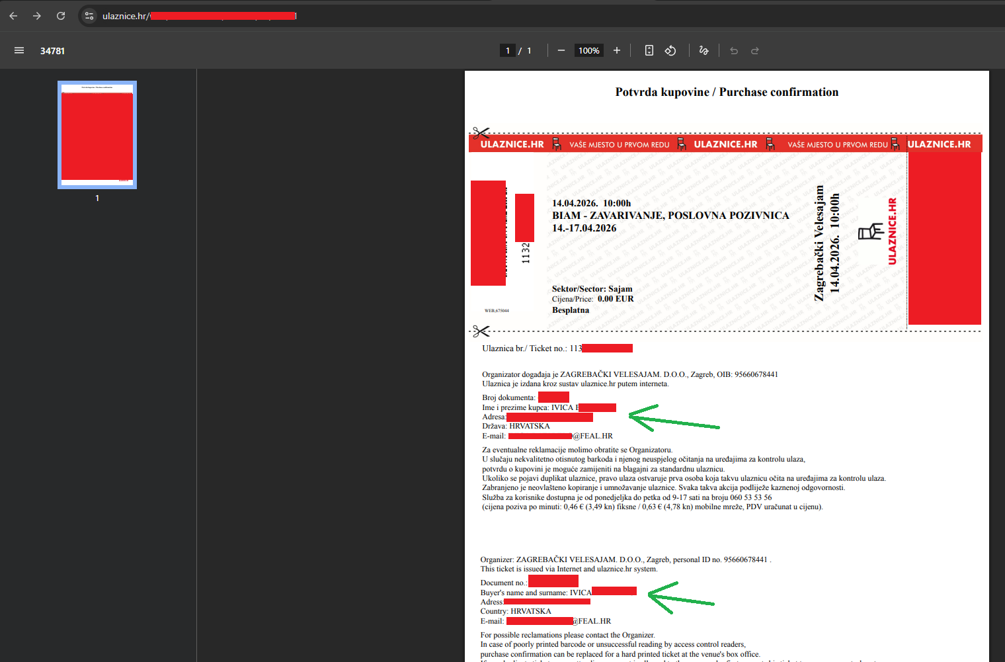
Task: Undo the last annotation
Action: pos(734,50)
